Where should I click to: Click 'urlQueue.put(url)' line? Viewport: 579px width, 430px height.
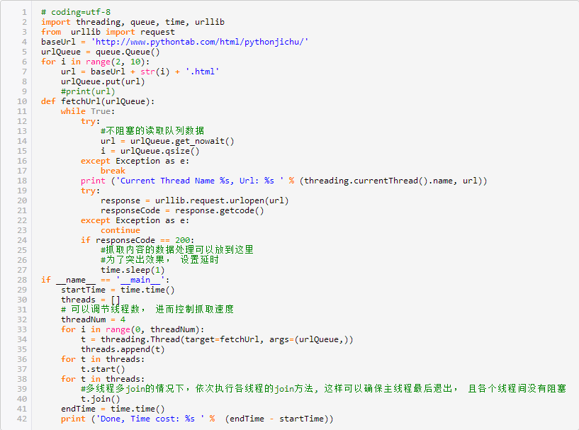pyautogui.click(x=103, y=81)
